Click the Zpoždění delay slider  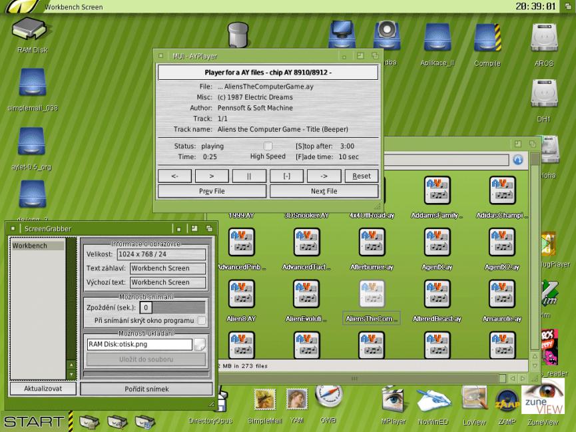pos(178,308)
